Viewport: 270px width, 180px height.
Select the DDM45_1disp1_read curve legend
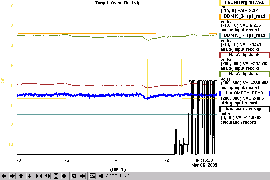[244, 36]
